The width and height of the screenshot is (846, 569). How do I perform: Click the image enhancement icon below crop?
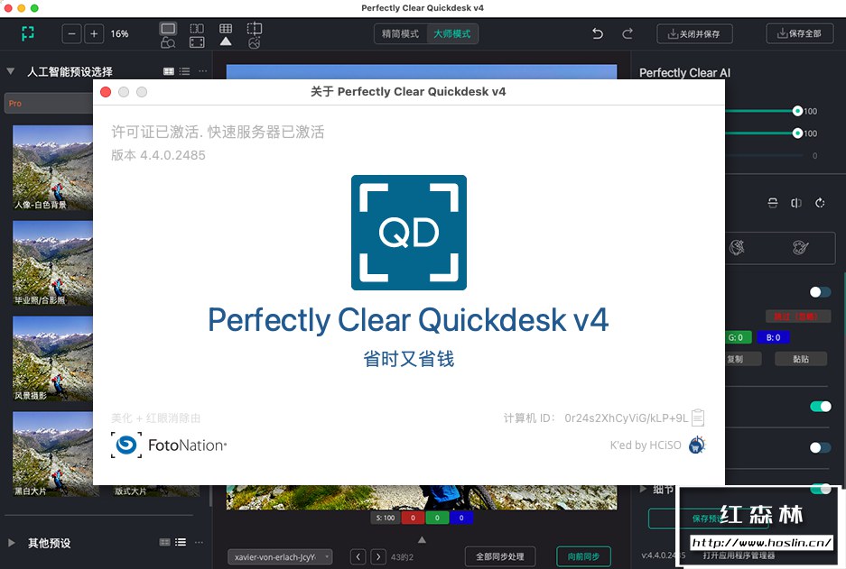(254, 42)
